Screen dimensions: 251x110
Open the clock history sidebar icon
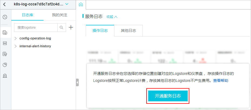[5, 17]
